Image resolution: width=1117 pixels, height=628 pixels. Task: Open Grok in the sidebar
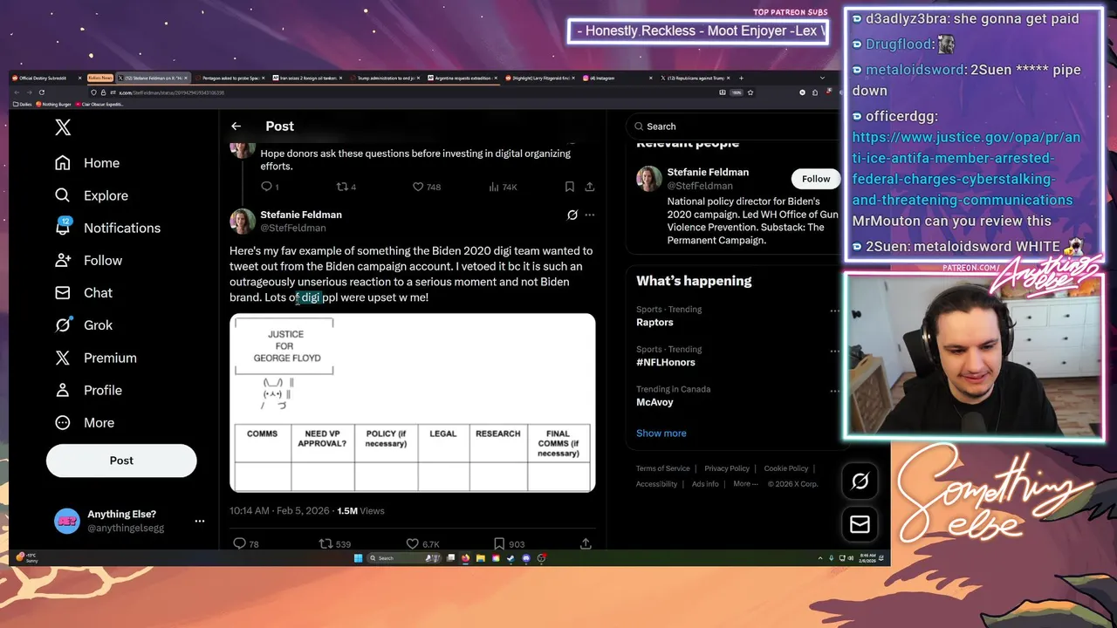[84, 324]
